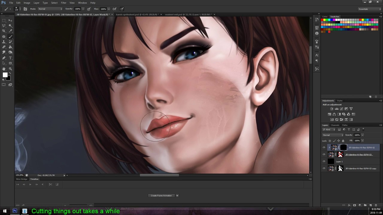Hide the Jill-Valentine-Hi-Res-0SFW-03 layer

324,154
